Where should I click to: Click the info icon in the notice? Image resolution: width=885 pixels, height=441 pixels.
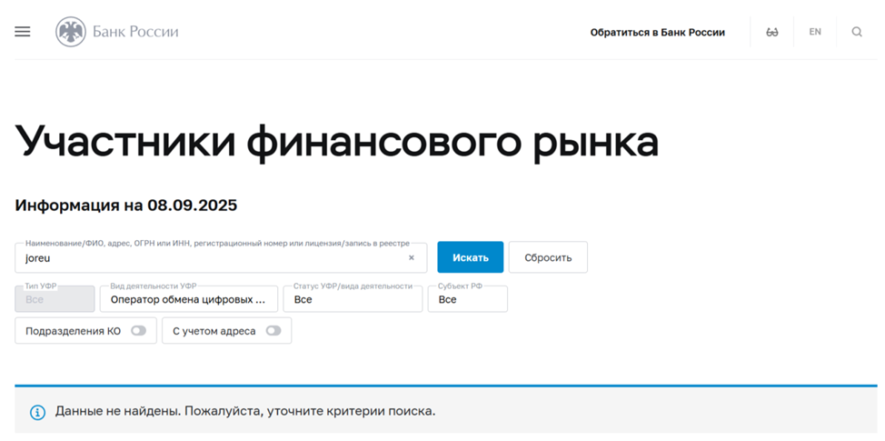pyautogui.click(x=37, y=412)
